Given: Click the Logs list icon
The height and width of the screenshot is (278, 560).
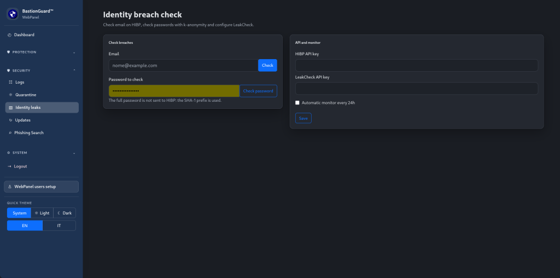Looking at the screenshot, I should (11, 82).
